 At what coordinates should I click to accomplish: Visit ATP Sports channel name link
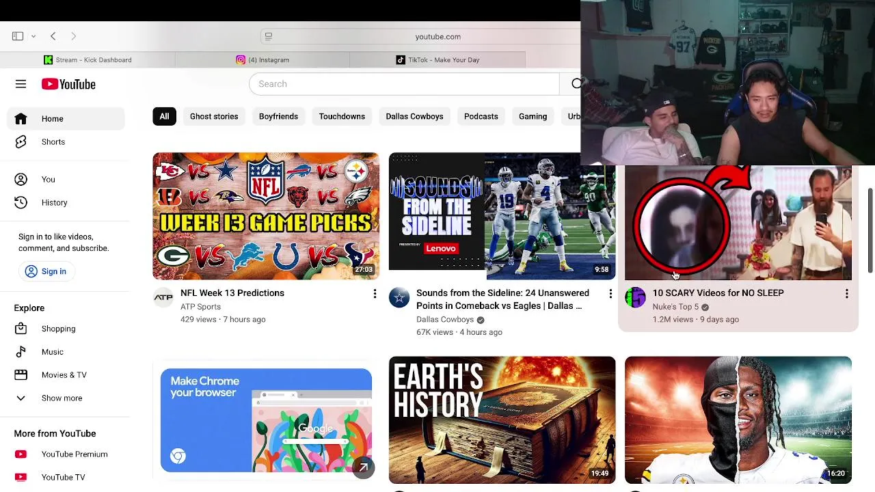pyautogui.click(x=200, y=307)
